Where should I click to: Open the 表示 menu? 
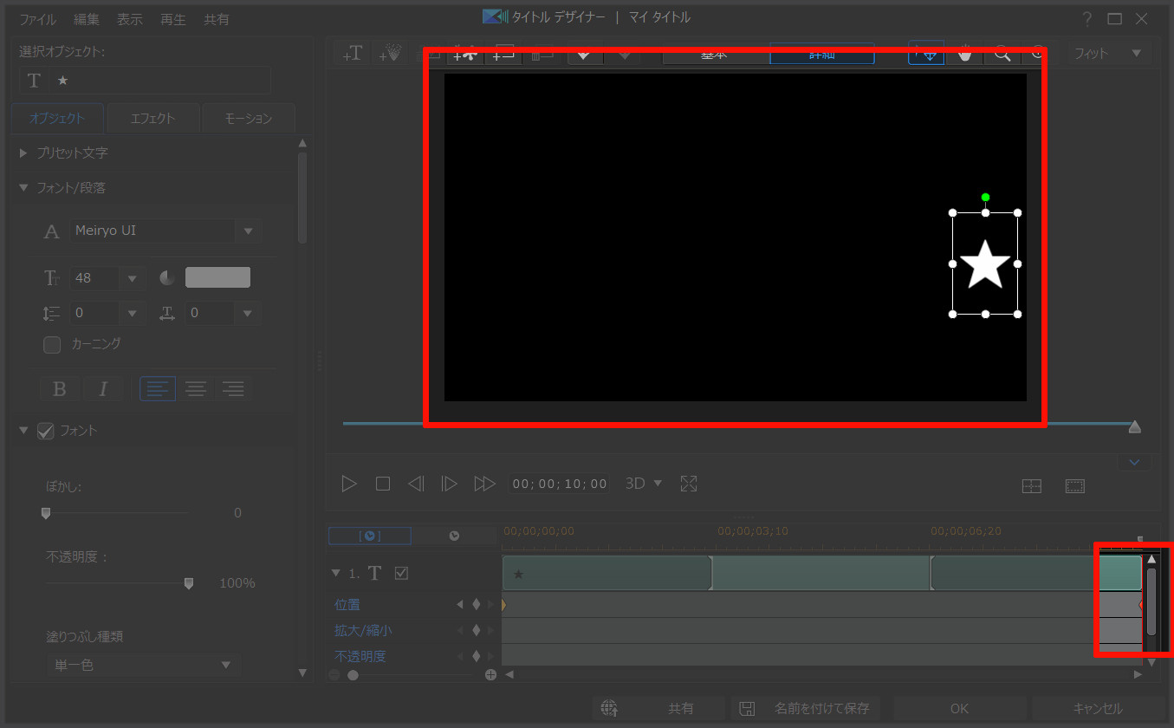(x=130, y=19)
